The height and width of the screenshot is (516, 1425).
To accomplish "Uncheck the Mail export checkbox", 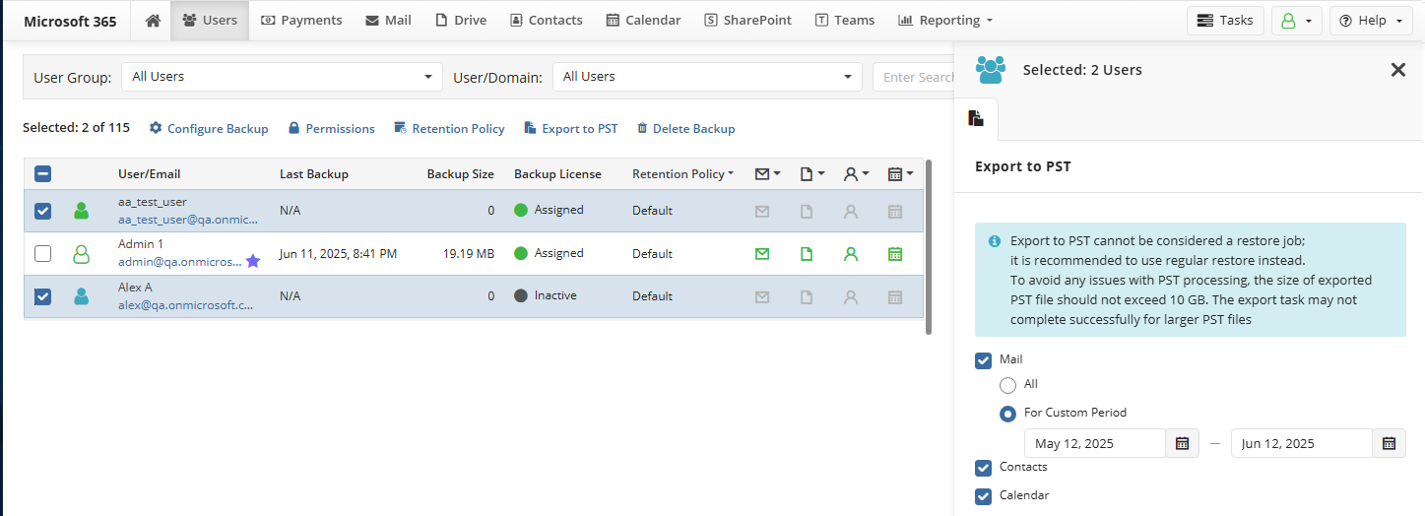I will tap(983, 360).
